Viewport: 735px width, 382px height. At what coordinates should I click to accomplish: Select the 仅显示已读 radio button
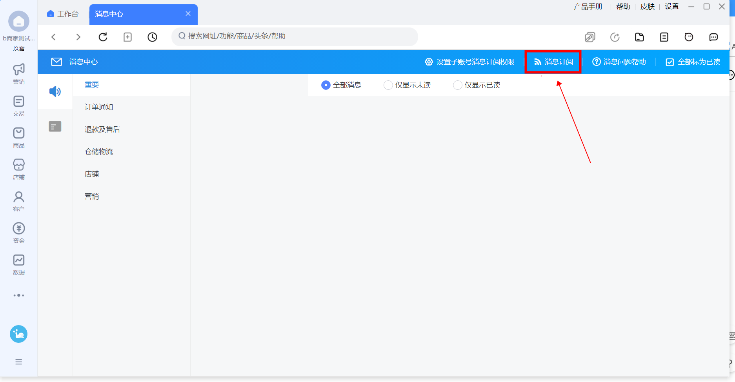click(457, 85)
